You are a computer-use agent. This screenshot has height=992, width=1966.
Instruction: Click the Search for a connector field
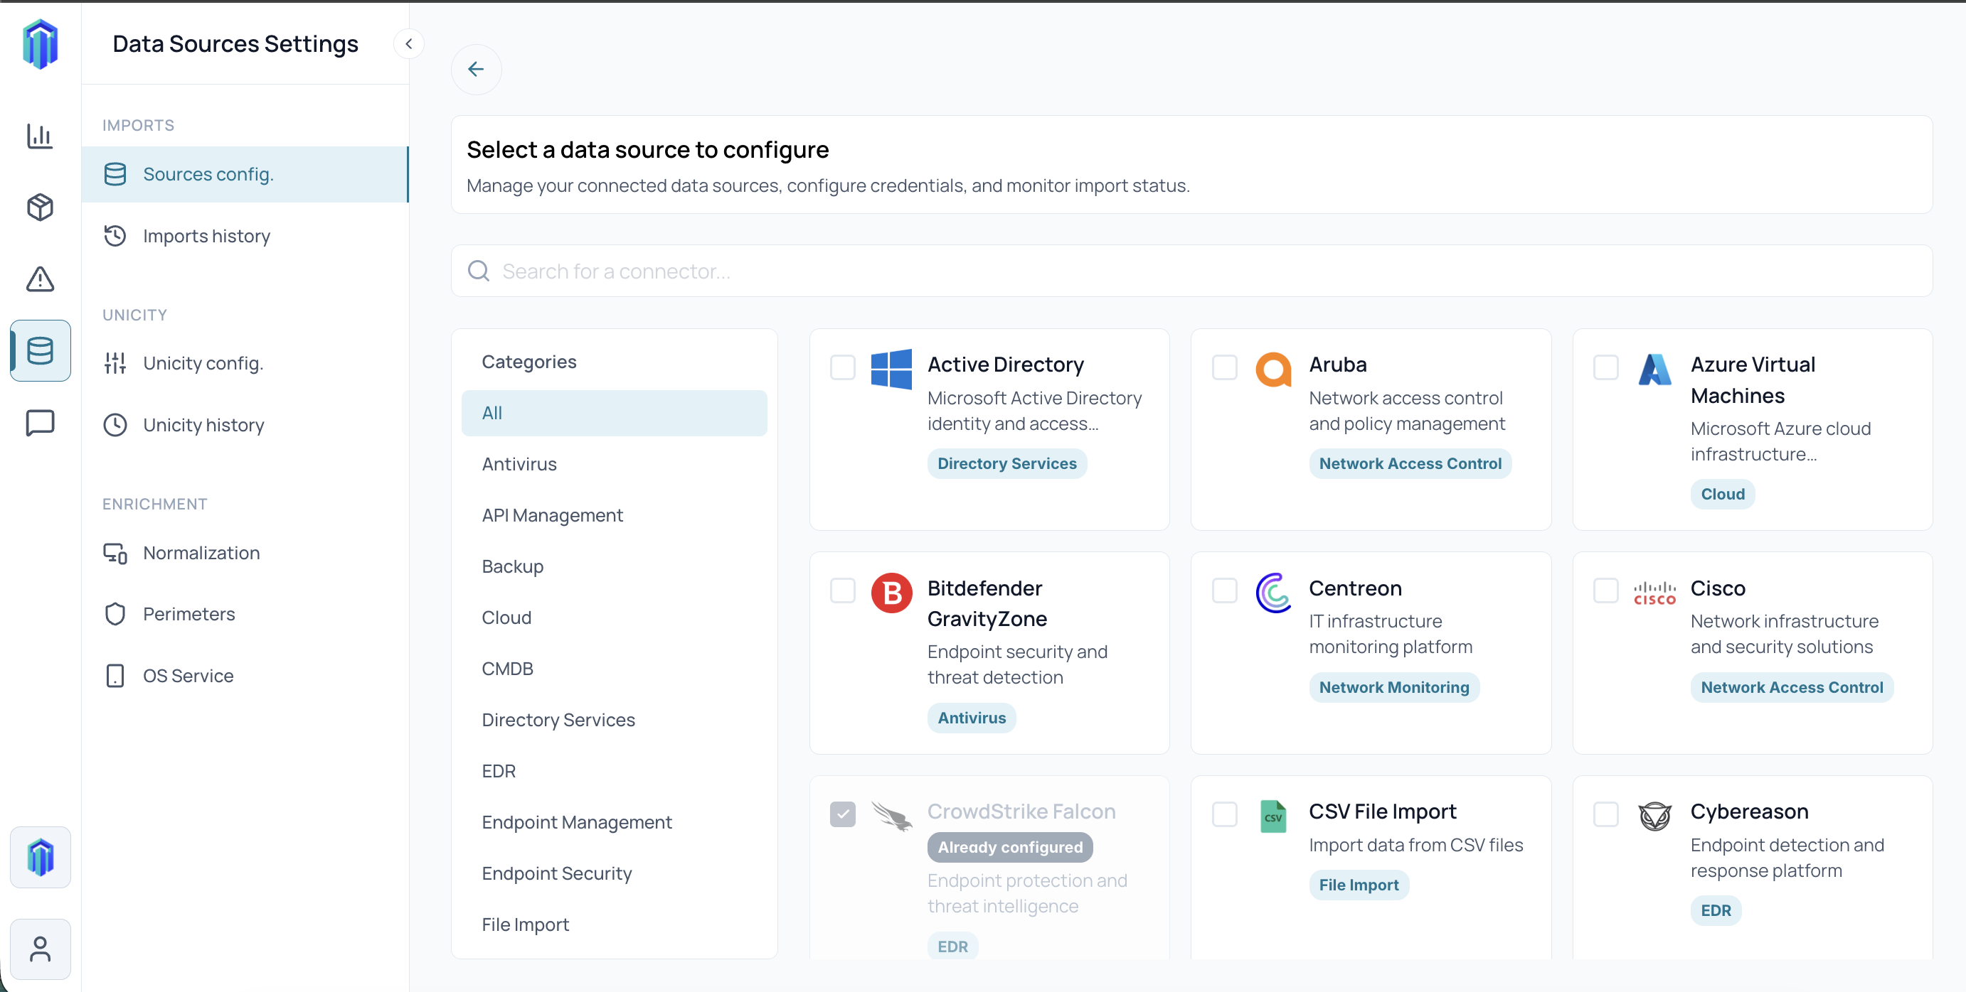pyautogui.click(x=1191, y=271)
